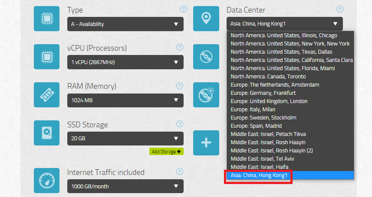Click the Internet Traffic speedometer icon
The width and height of the screenshot is (372, 197).
[47, 181]
